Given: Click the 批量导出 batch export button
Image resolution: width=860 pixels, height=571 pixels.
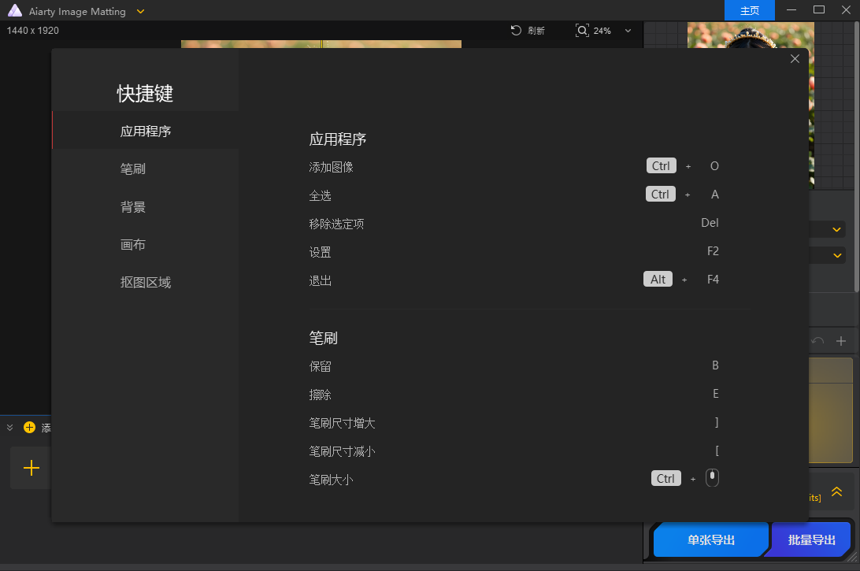Looking at the screenshot, I should (x=812, y=539).
